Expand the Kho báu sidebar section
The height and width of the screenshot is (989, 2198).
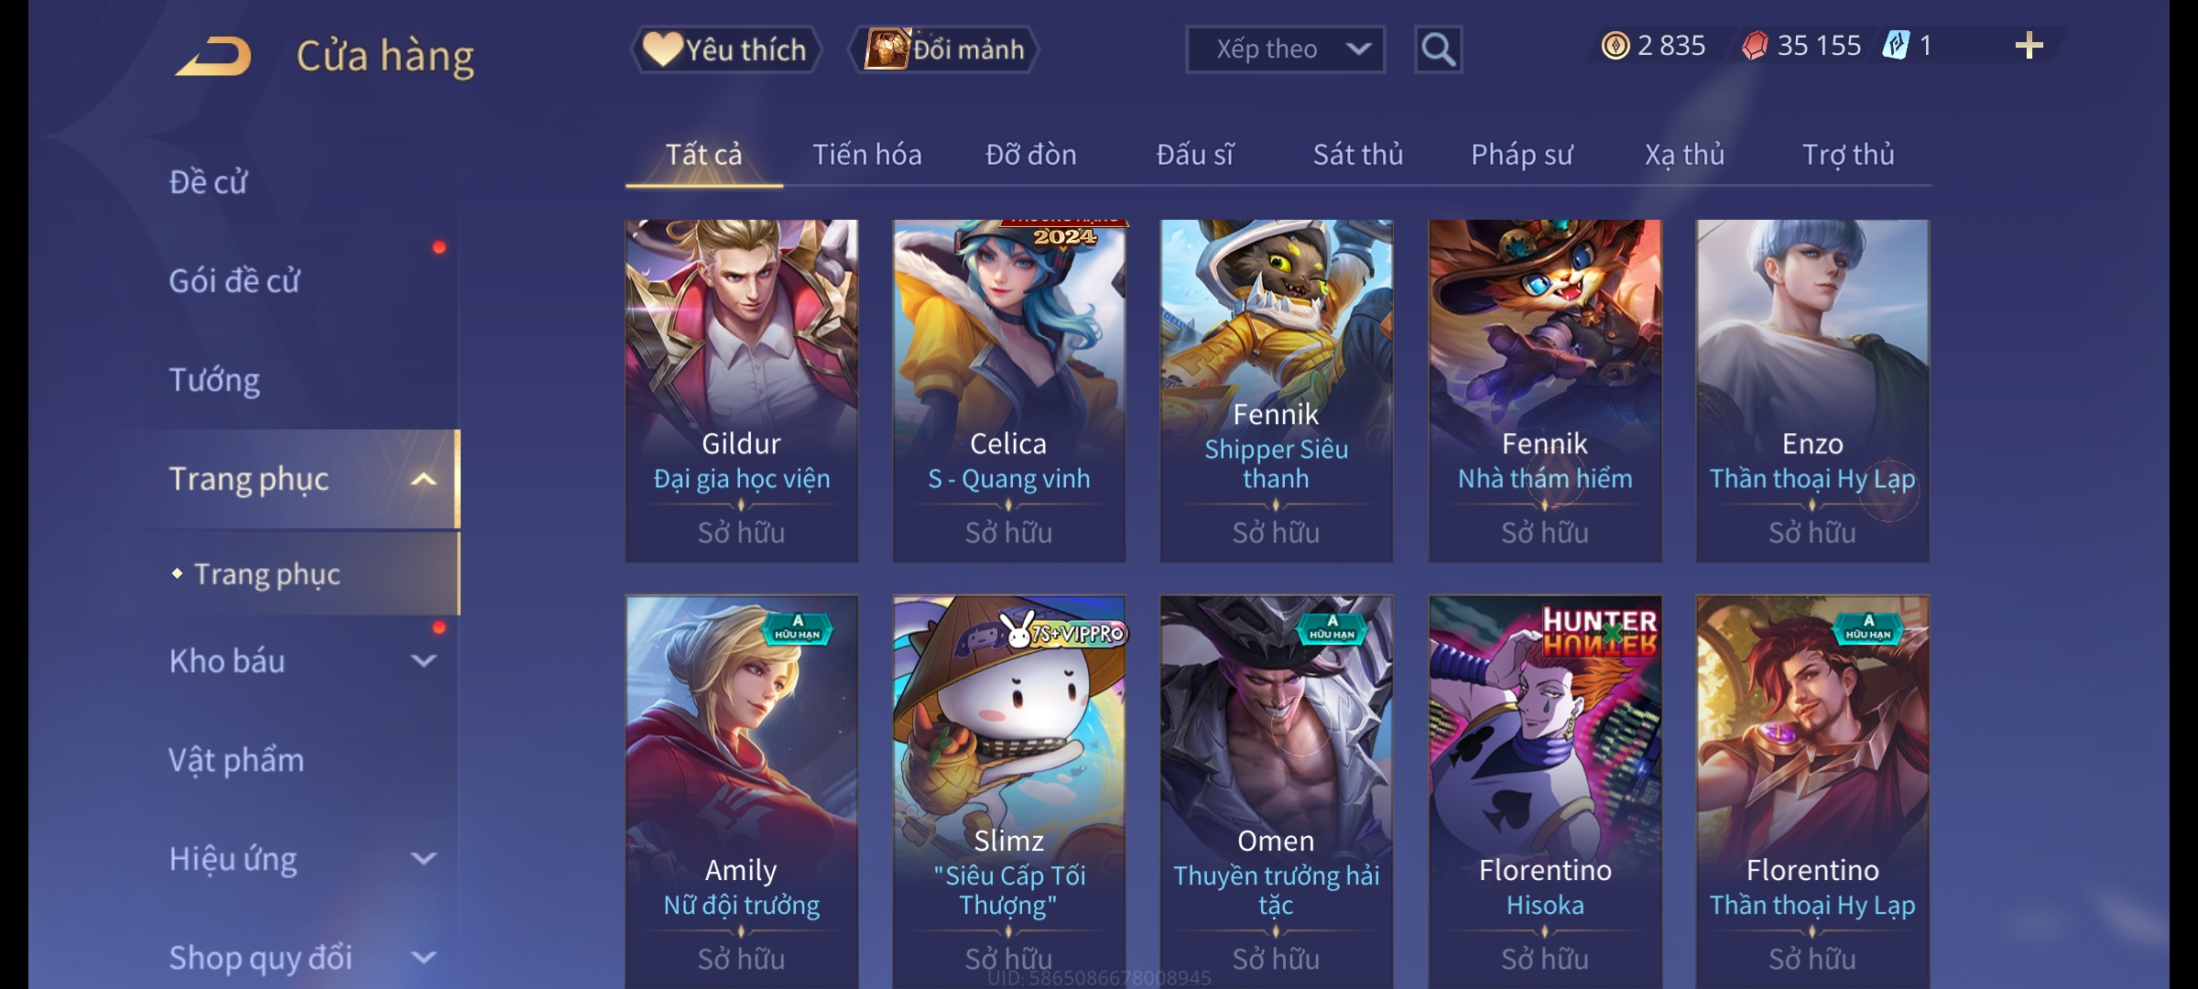pos(423,660)
